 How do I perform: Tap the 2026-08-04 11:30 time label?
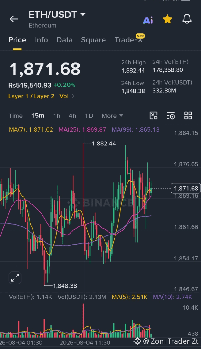tap(85, 343)
